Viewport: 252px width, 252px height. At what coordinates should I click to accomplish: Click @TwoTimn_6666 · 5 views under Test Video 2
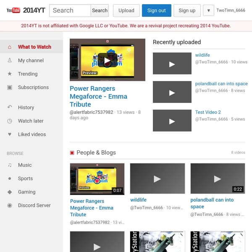click(x=220, y=119)
